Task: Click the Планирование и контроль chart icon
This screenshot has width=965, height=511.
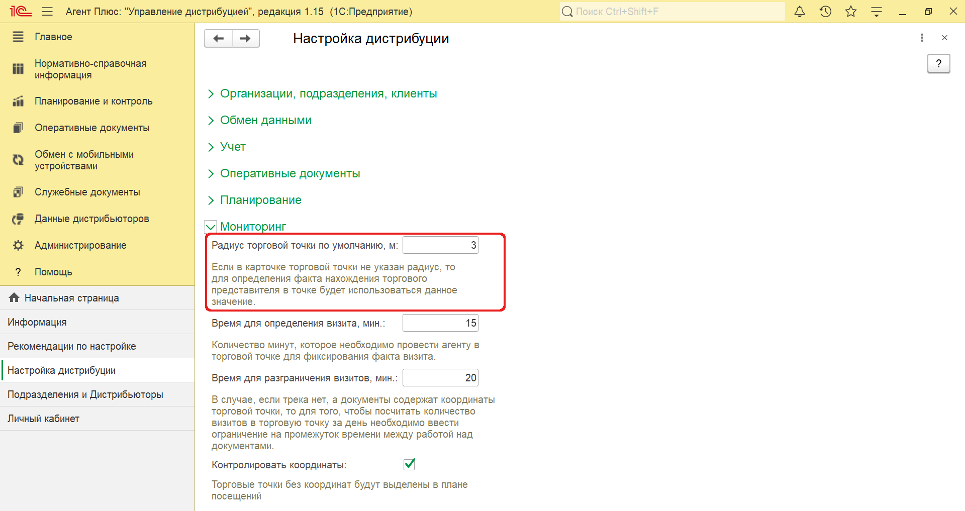Action: (18, 101)
